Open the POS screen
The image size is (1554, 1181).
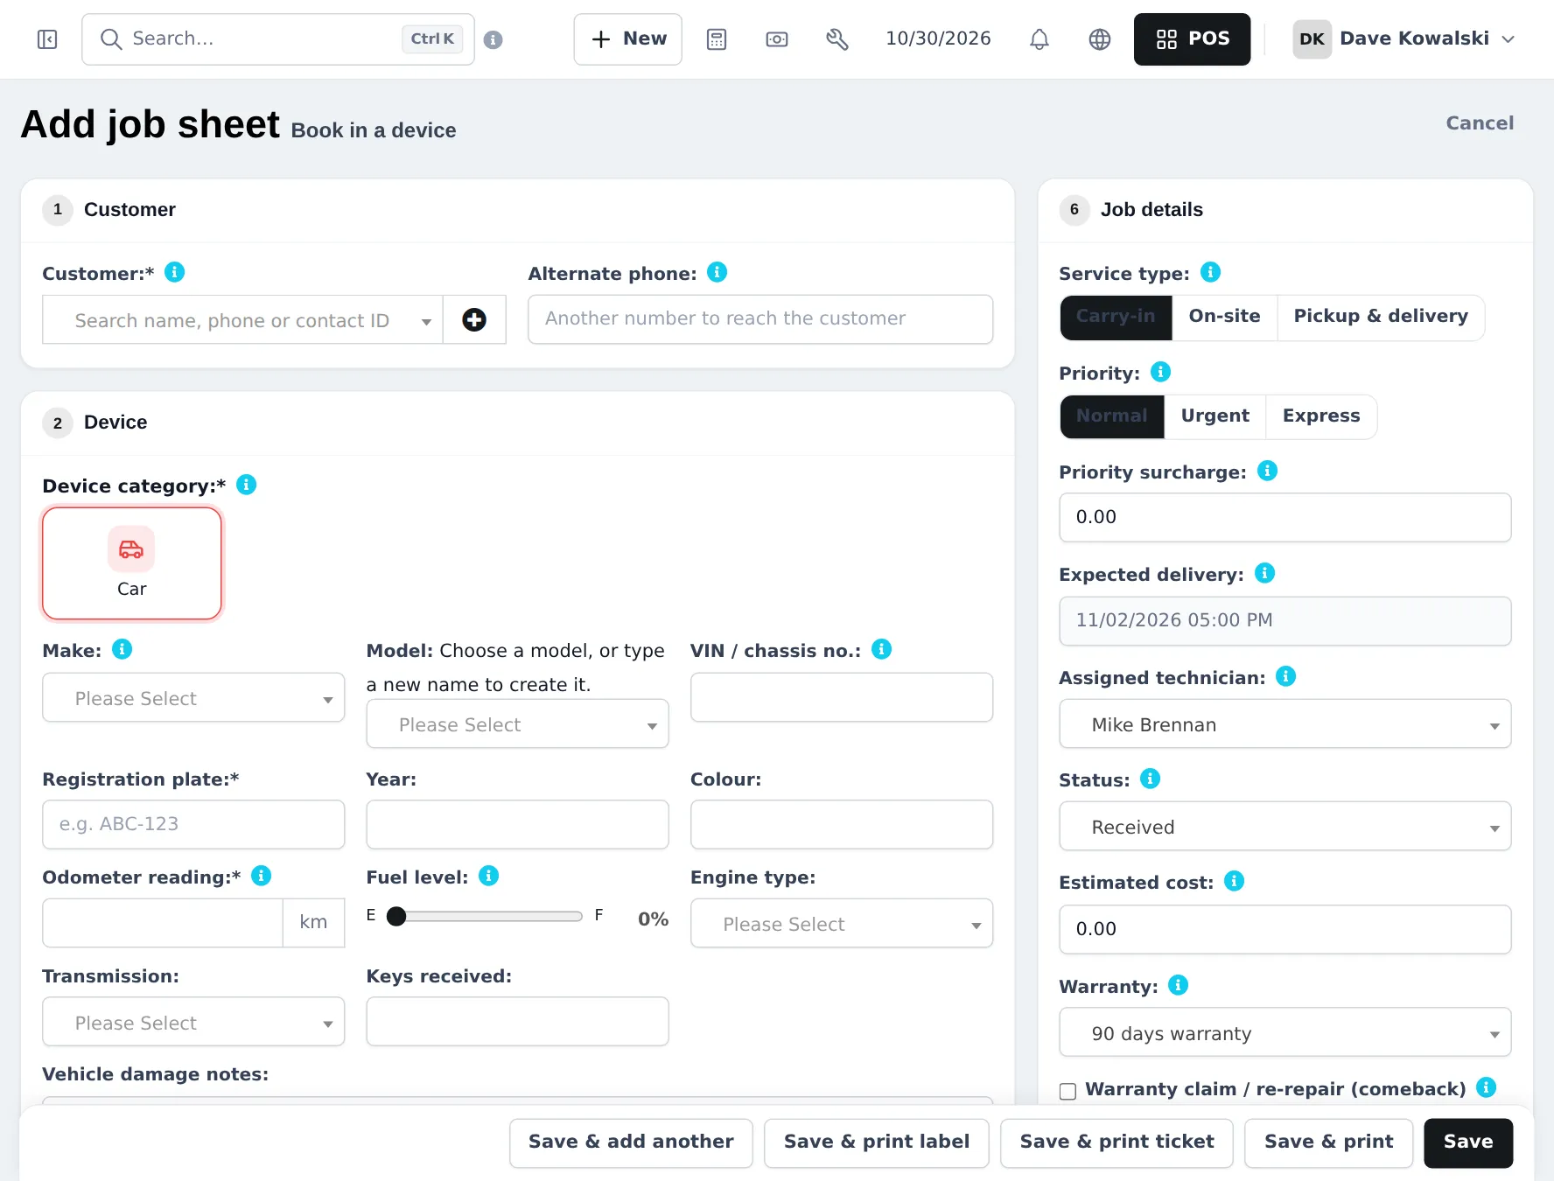[x=1193, y=39]
